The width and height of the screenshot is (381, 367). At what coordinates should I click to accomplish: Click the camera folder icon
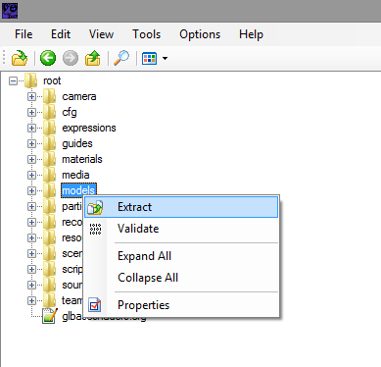tap(49, 96)
